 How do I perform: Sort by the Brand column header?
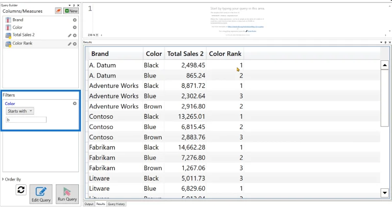pos(116,53)
